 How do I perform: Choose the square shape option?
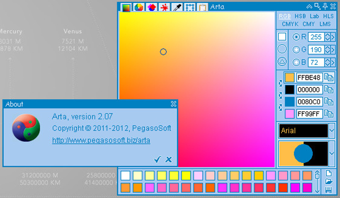pyautogui.click(x=282, y=37)
